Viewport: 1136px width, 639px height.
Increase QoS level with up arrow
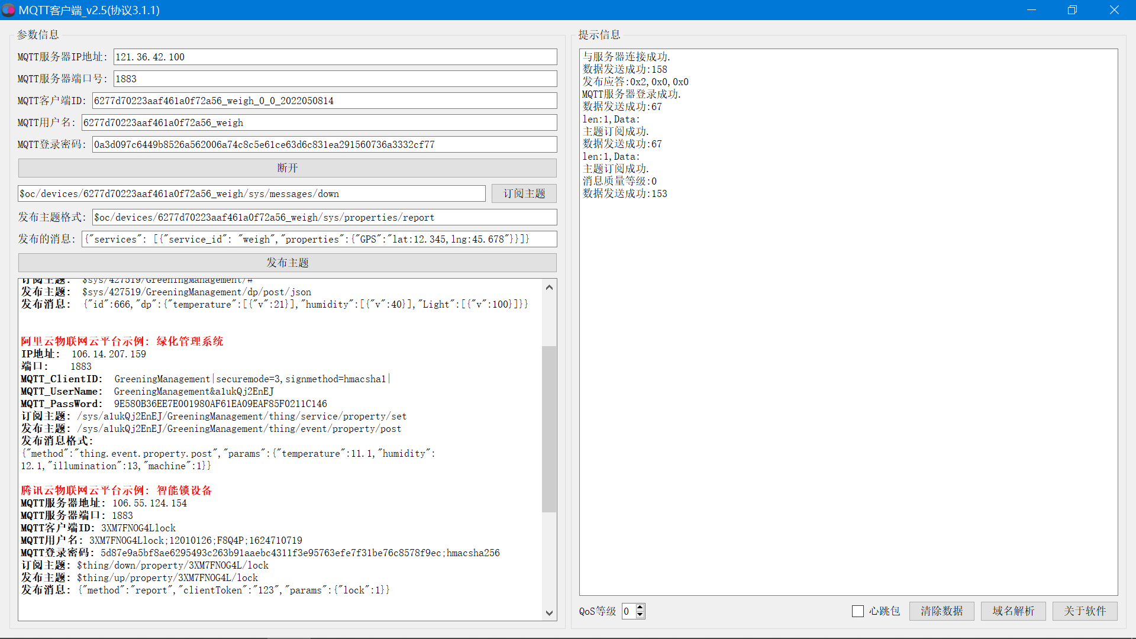pos(640,607)
